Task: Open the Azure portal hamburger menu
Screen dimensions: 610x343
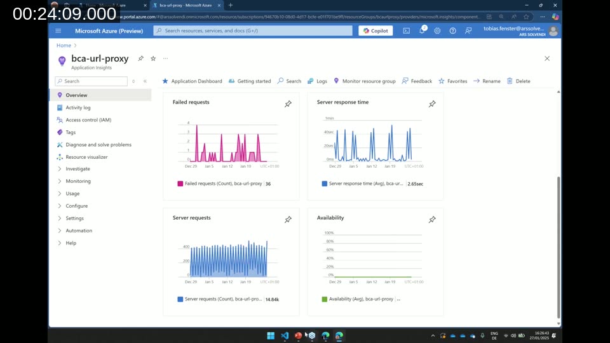Action: point(58,30)
